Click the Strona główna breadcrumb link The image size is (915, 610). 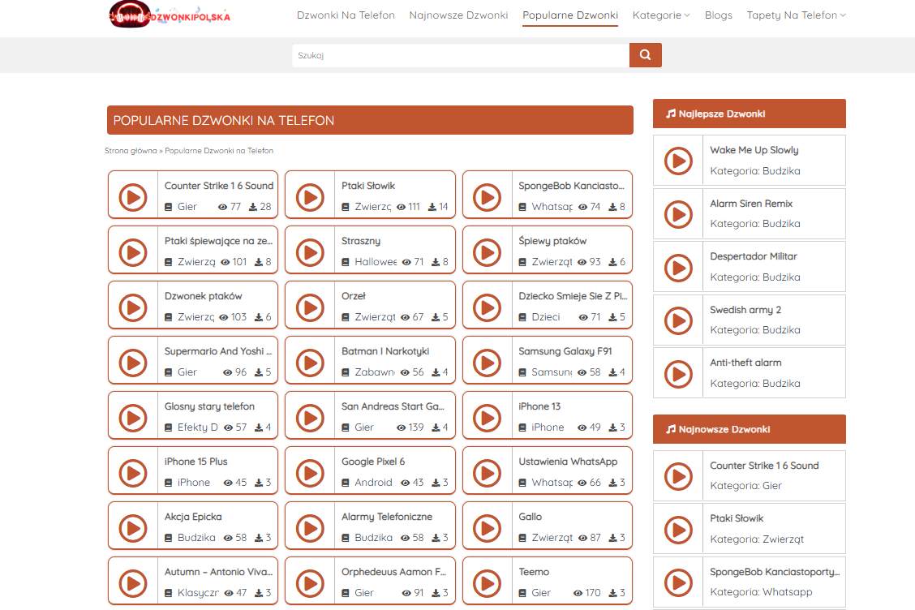[x=131, y=151]
